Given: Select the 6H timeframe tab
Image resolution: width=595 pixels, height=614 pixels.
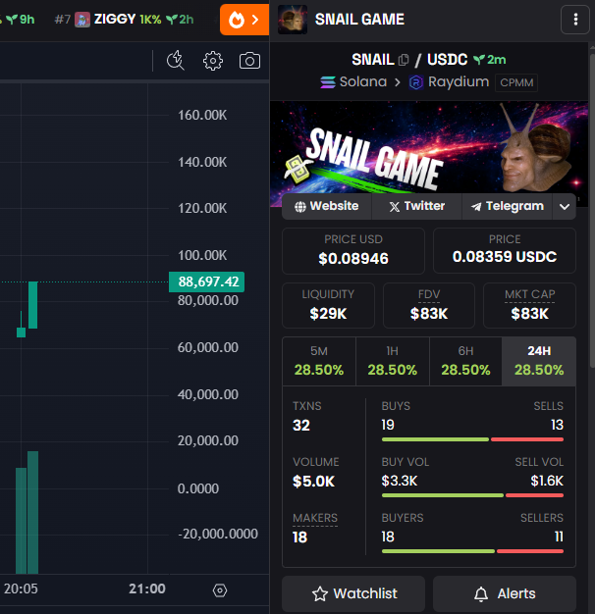Looking at the screenshot, I should (x=465, y=361).
